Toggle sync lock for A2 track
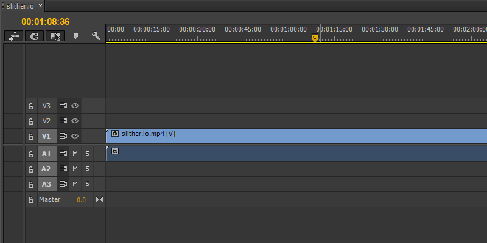This screenshot has width=487, height=243. [x=63, y=169]
